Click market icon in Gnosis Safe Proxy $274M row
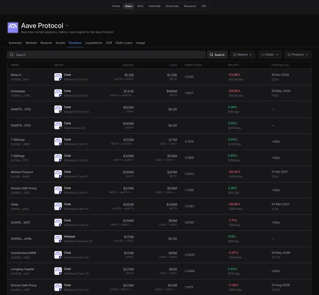This screenshot has width=319, height=295. 58,190
